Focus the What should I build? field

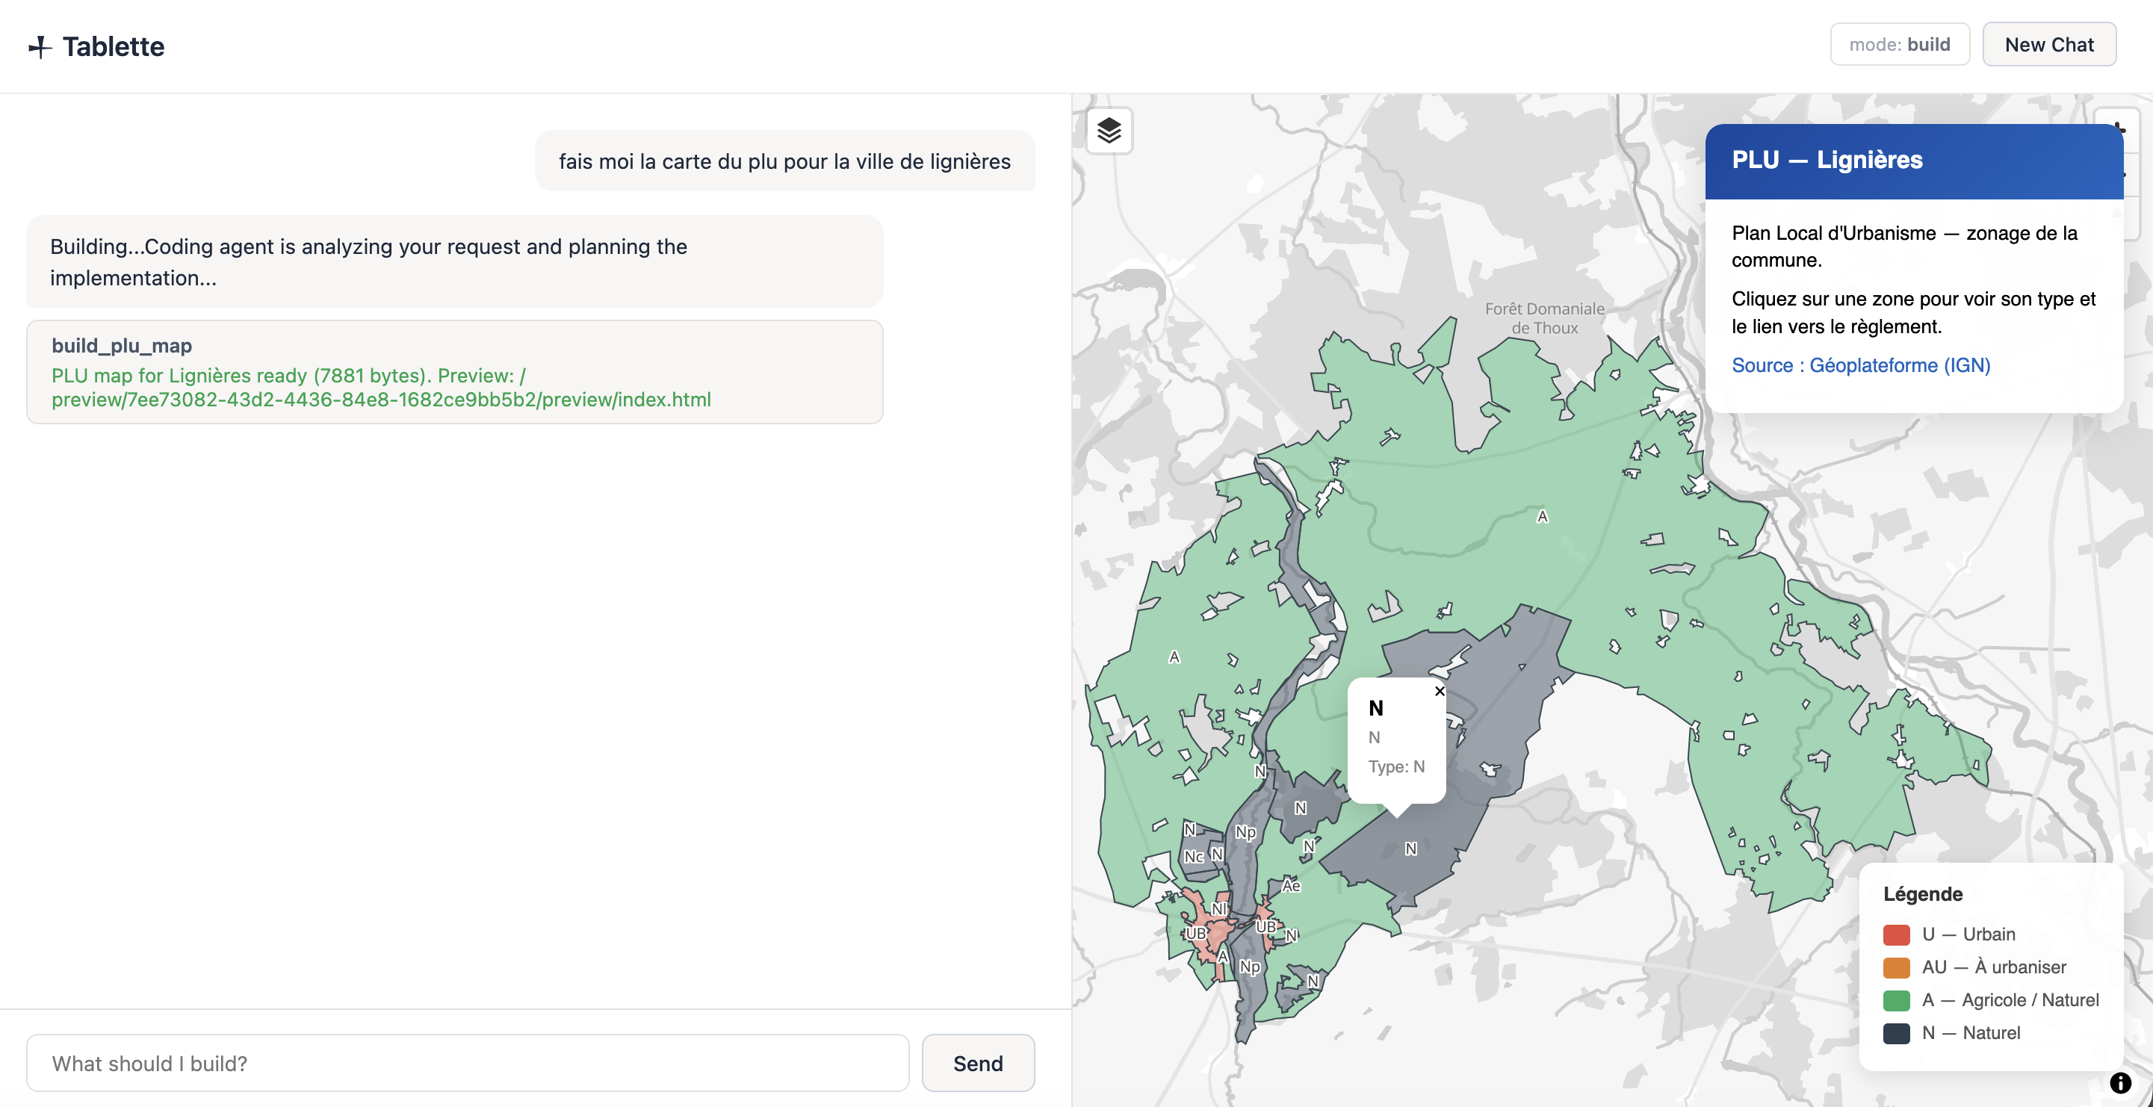pyautogui.click(x=468, y=1063)
